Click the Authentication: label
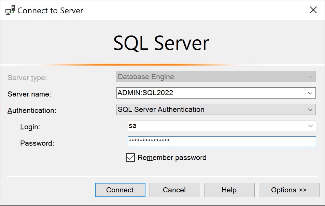This screenshot has height=206, width=325. (x=32, y=111)
